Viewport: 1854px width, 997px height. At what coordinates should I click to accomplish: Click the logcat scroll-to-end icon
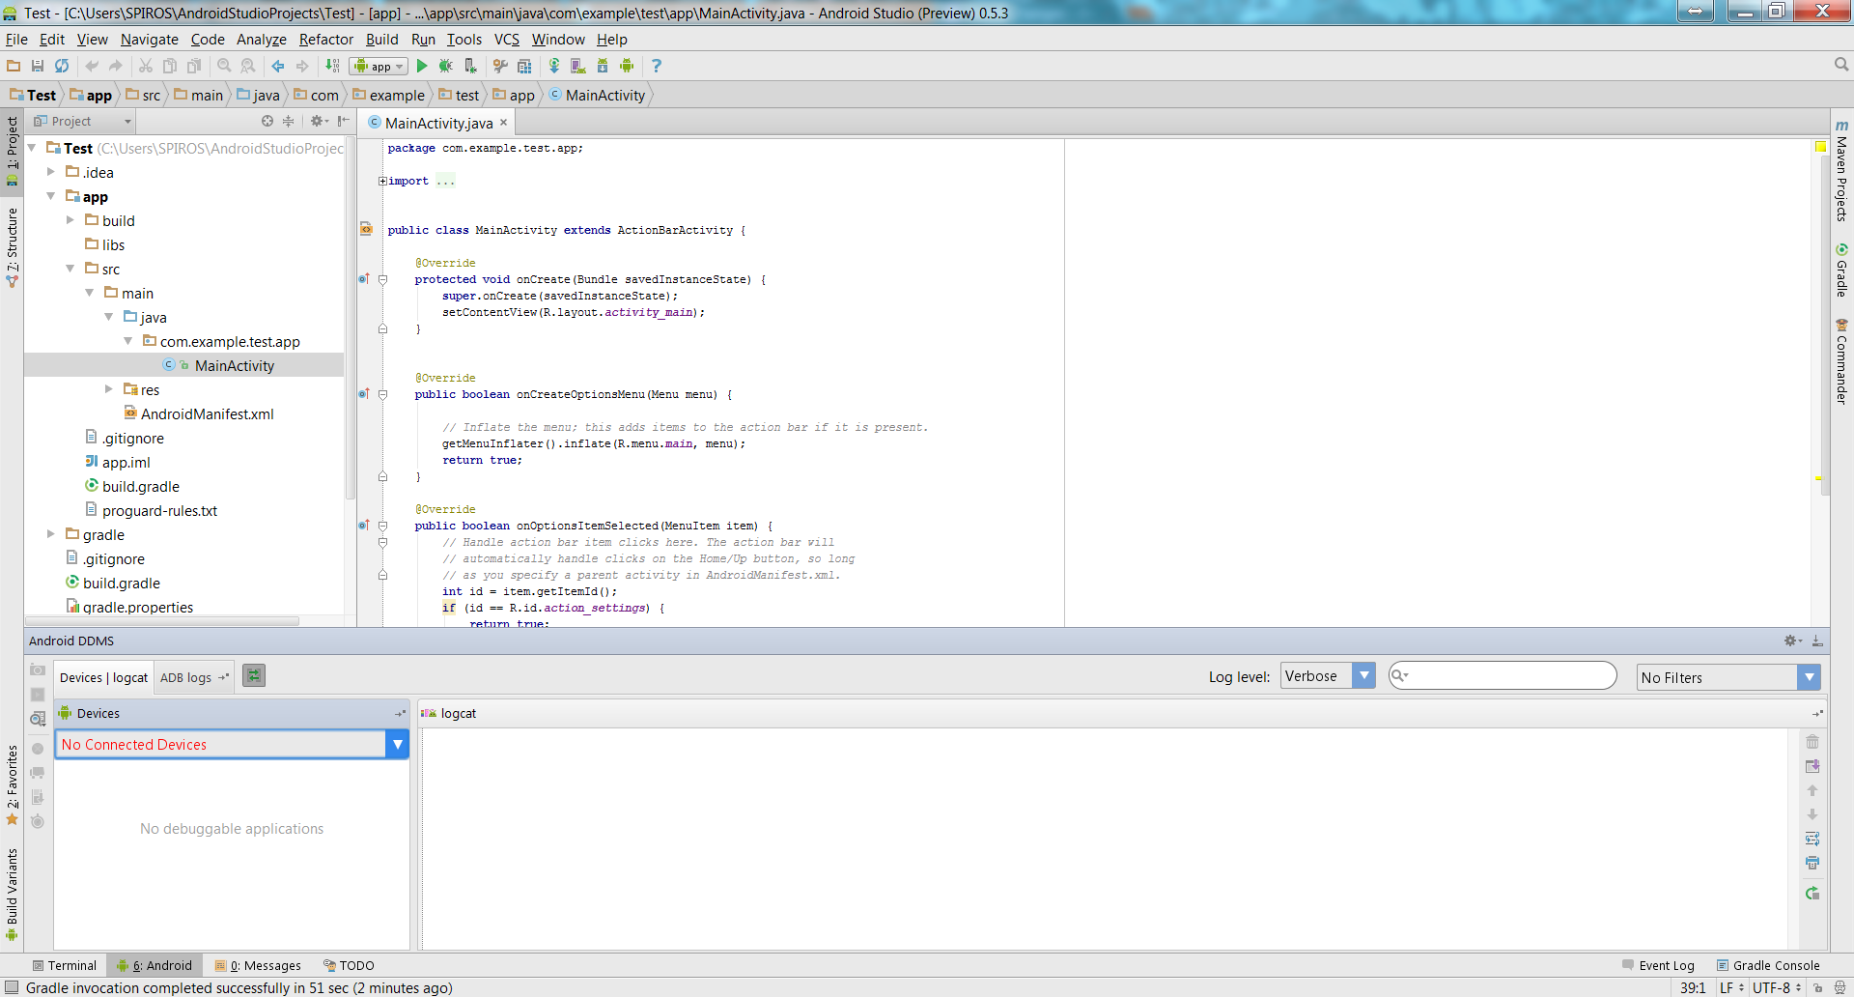(x=1812, y=766)
